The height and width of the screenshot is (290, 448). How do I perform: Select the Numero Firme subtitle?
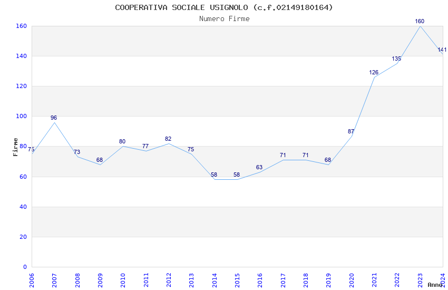tap(225, 19)
